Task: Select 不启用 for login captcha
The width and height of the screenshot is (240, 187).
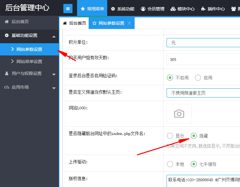Action: pyautogui.click(x=170, y=78)
